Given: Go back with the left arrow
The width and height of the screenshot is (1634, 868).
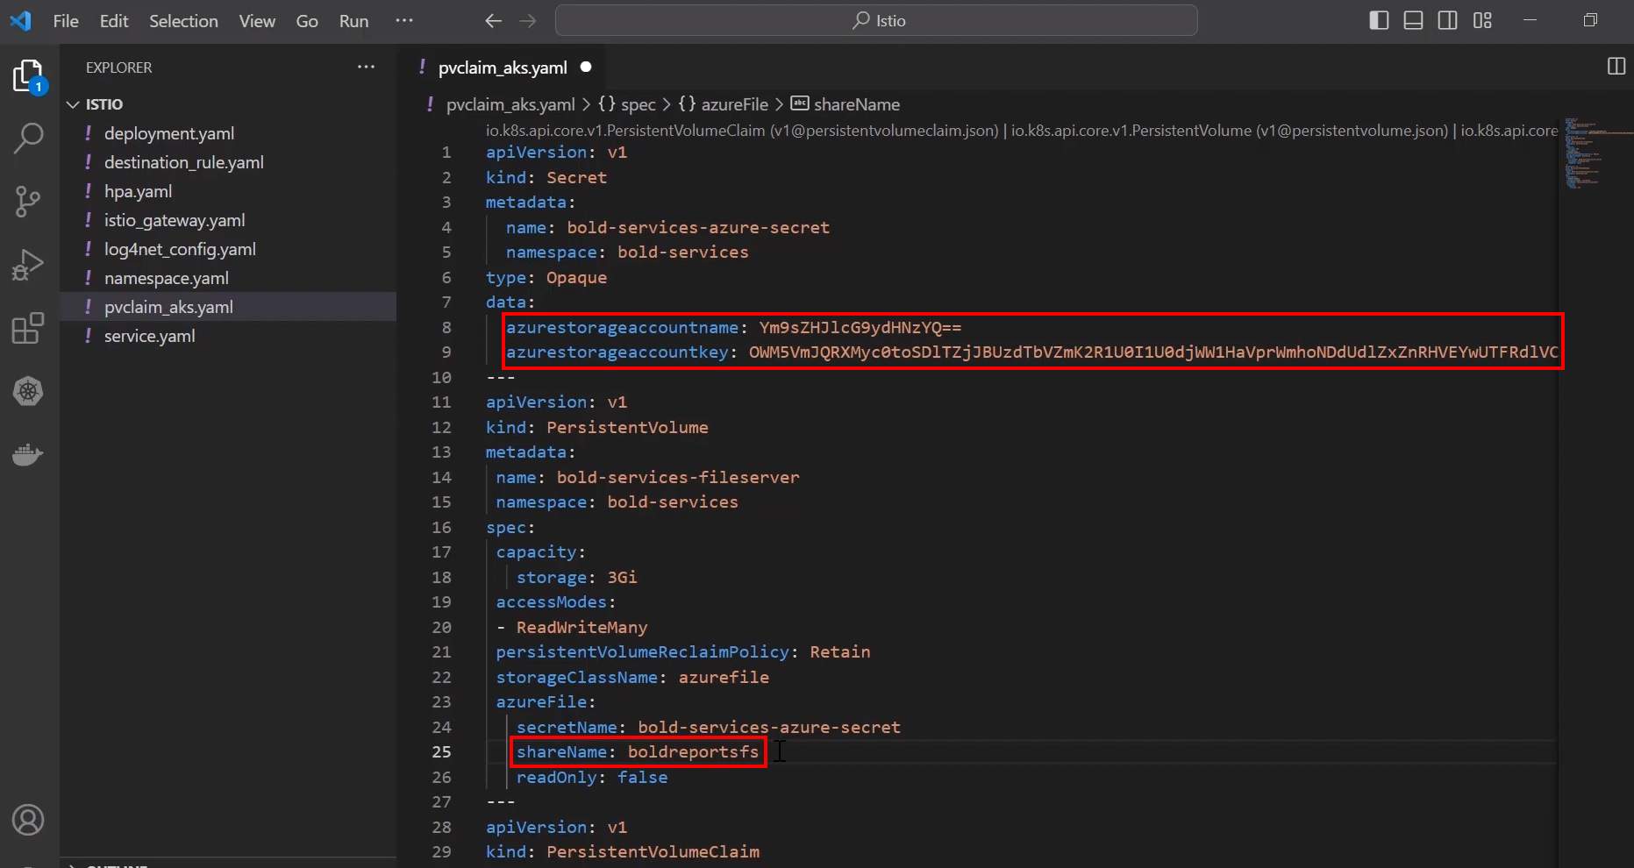Looking at the screenshot, I should point(494,20).
